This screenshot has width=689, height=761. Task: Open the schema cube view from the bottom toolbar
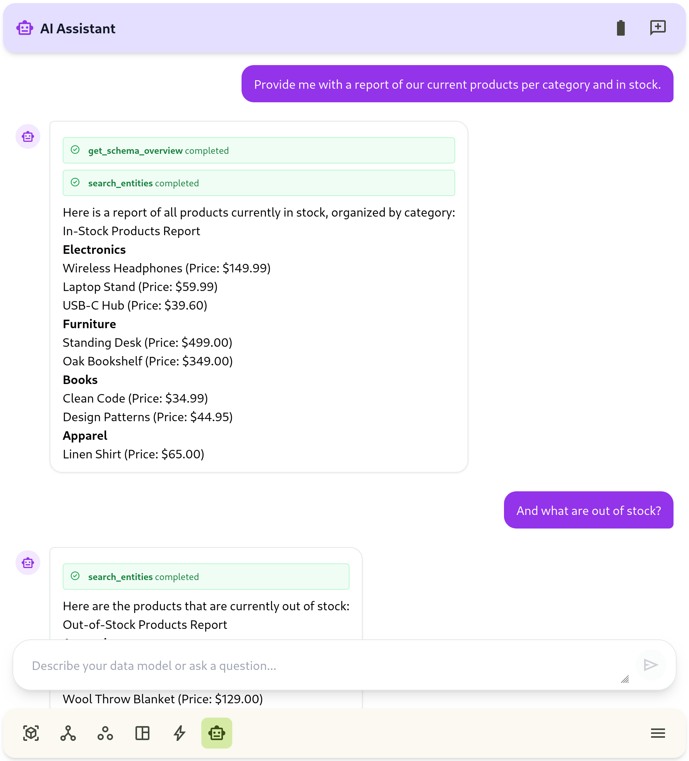tap(31, 733)
